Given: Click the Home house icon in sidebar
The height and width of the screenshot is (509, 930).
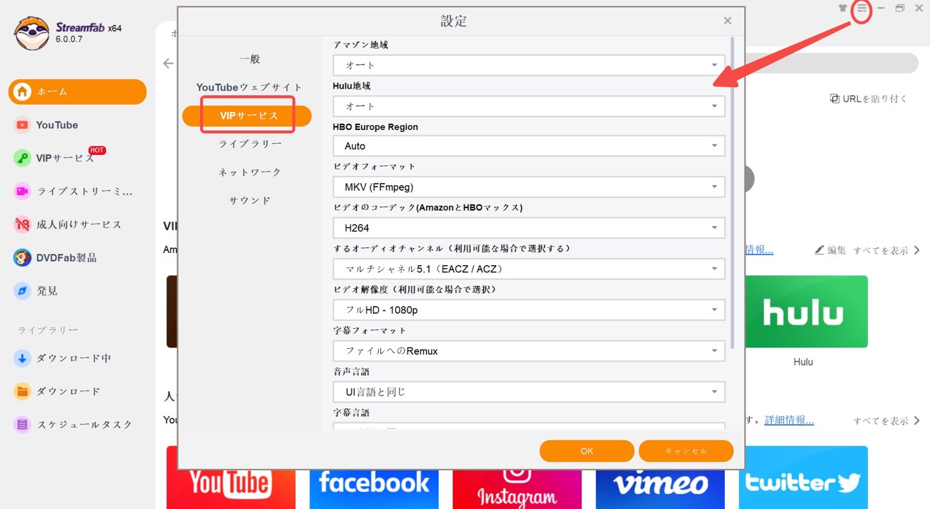Looking at the screenshot, I should click(x=22, y=92).
